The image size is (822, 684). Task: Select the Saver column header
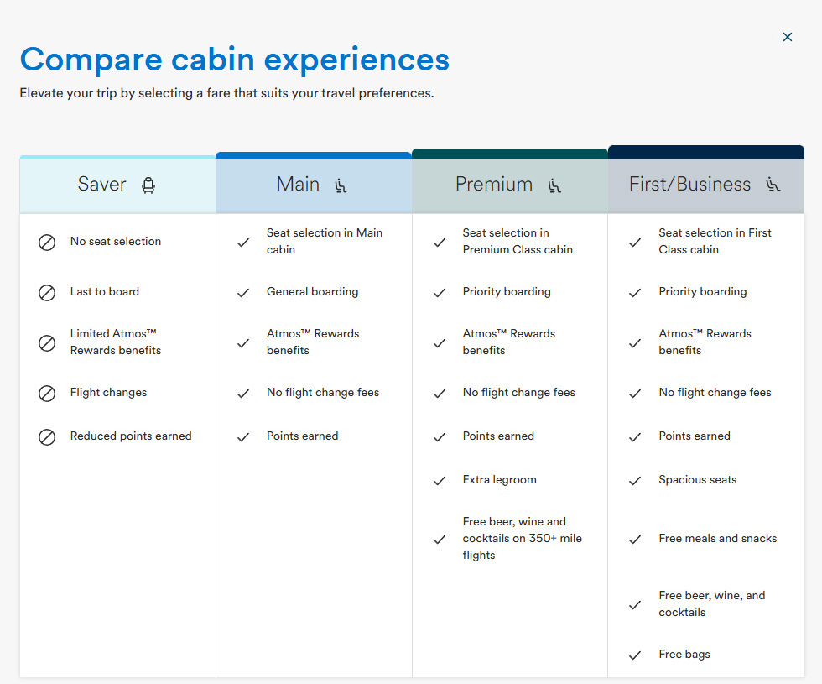tap(102, 185)
